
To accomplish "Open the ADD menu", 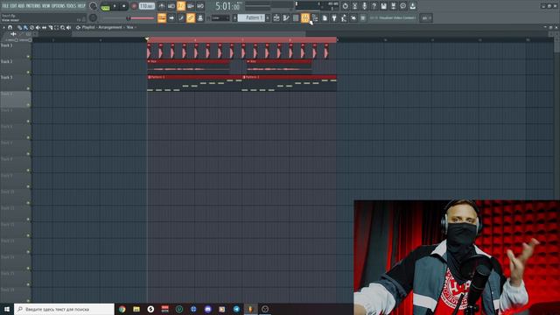I will [21, 6].
